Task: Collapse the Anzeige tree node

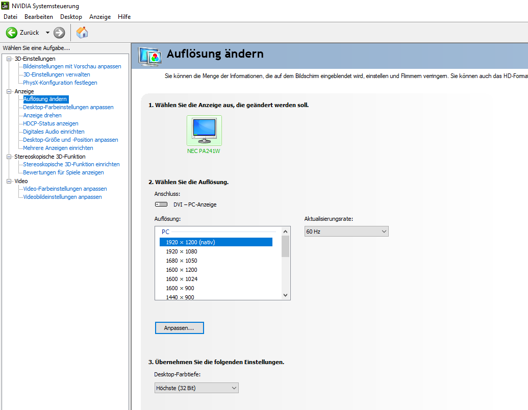Action: tap(9, 91)
